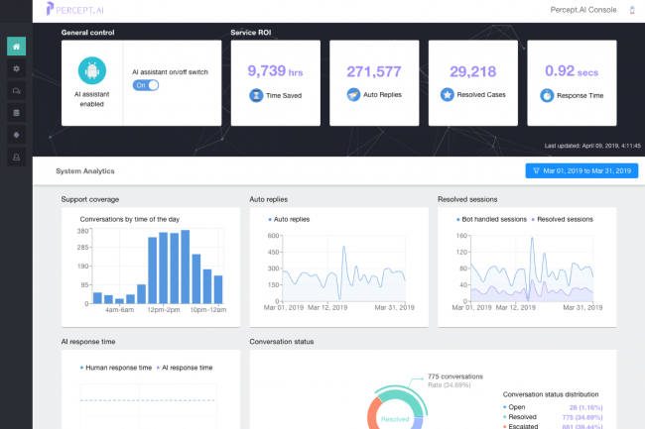The height and width of the screenshot is (429, 645).
Task: Open the settings gear in the sidebar
Action: click(17, 68)
